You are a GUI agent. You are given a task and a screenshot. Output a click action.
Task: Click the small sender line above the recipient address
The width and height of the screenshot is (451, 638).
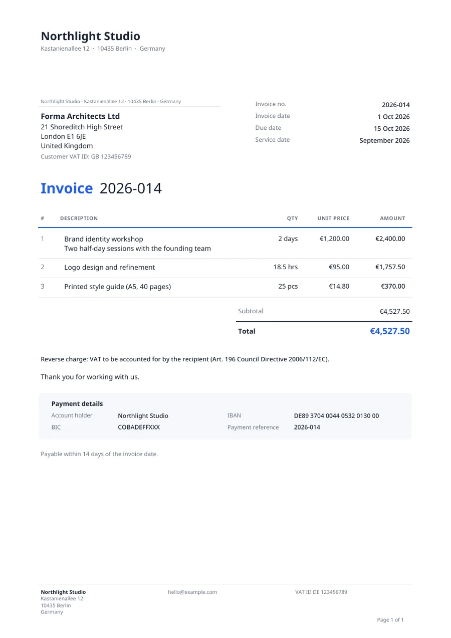[x=111, y=101]
